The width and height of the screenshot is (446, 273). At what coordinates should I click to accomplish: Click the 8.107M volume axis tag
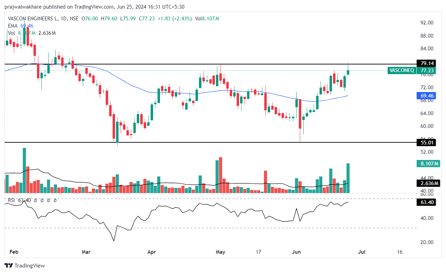coord(427,164)
